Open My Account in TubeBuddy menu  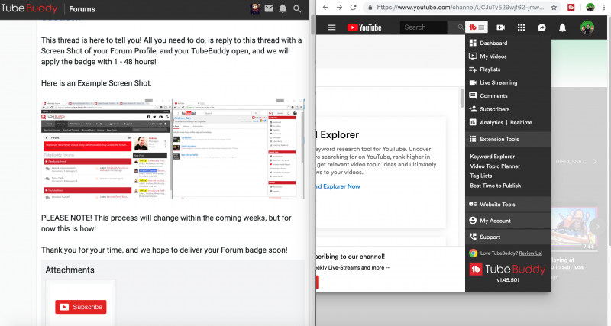495,221
